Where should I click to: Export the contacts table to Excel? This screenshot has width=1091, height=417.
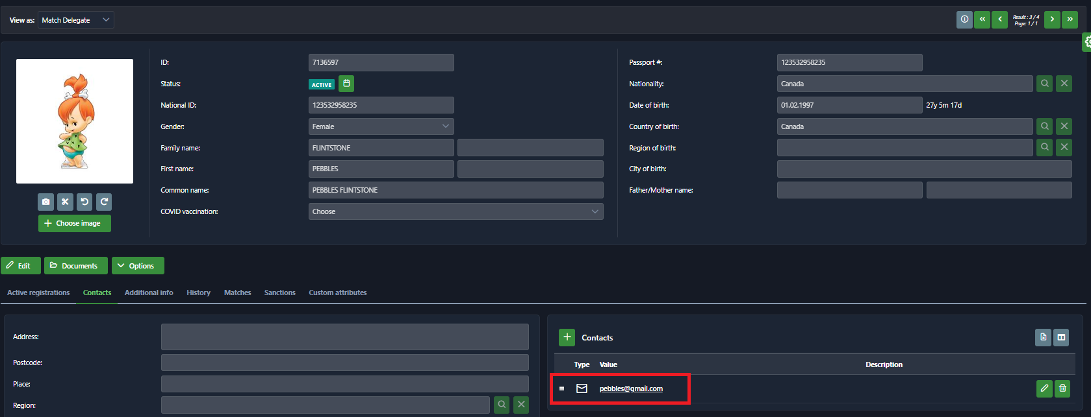click(x=1043, y=337)
